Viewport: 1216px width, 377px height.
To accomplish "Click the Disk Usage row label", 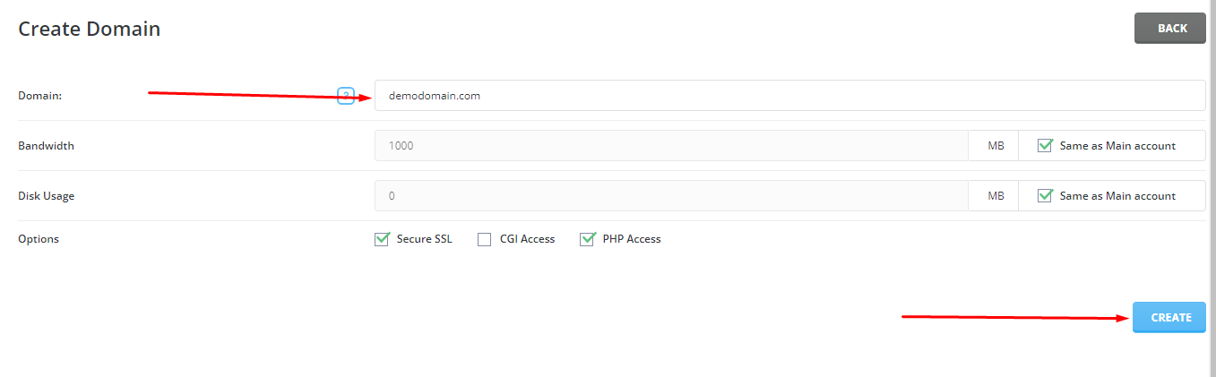I will point(47,195).
